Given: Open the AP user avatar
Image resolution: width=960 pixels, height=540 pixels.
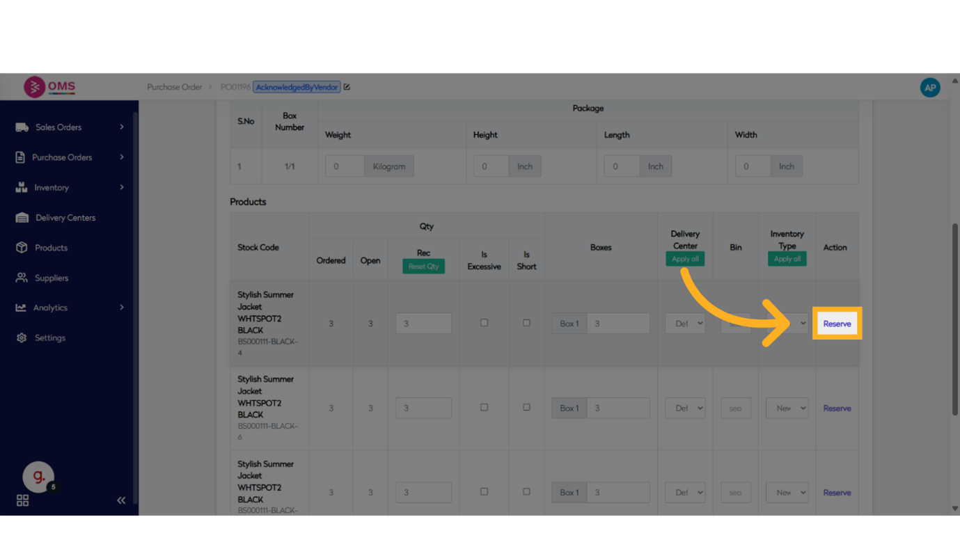Looking at the screenshot, I should click(929, 88).
